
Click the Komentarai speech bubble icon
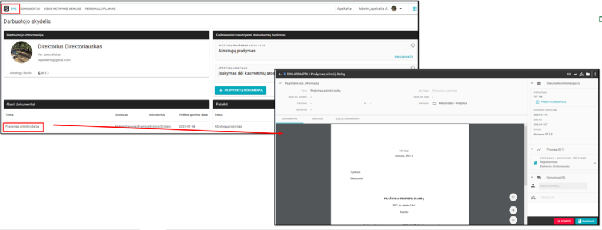point(539,178)
